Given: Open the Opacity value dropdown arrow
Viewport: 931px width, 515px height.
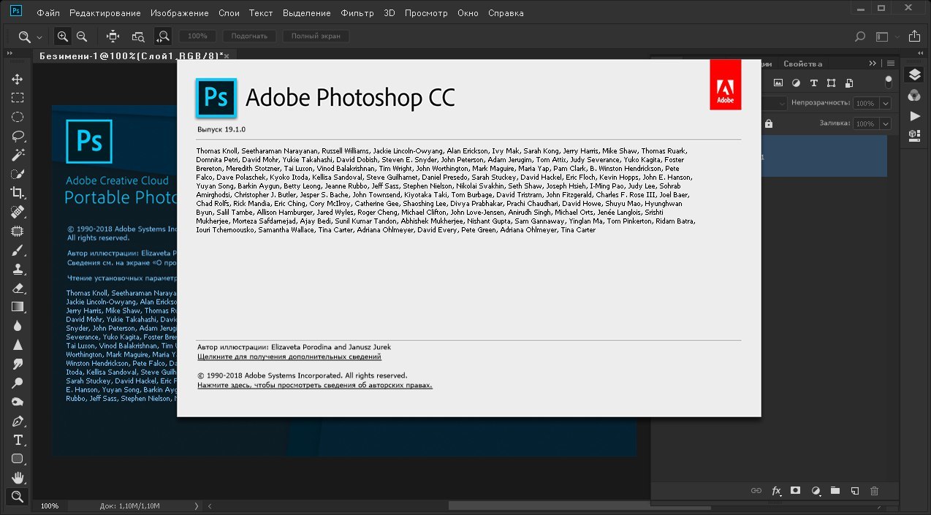Looking at the screenshot, I should 886,104.
